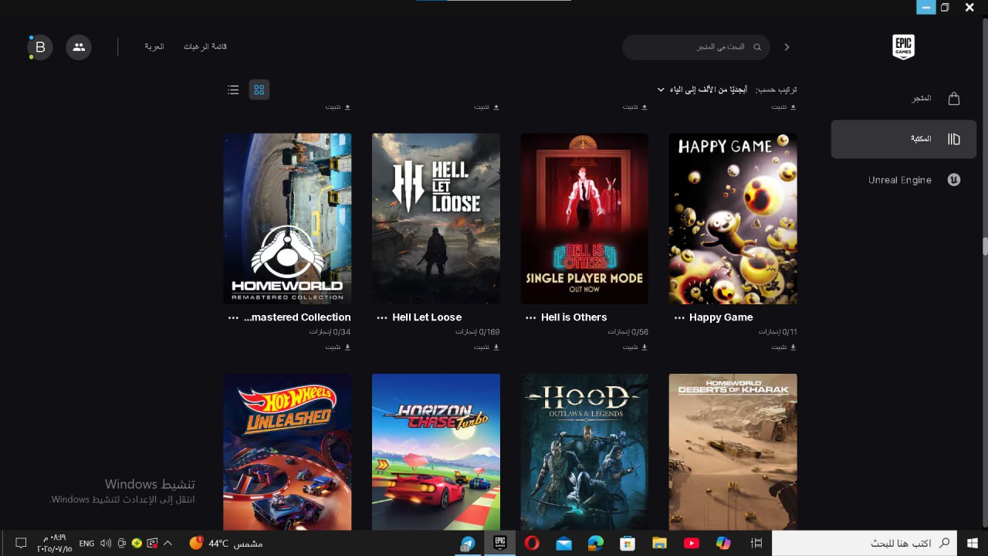Click the install button under Hell Let Loose
The width and height of the screenshot is (988, 556).
click(487, 347)
